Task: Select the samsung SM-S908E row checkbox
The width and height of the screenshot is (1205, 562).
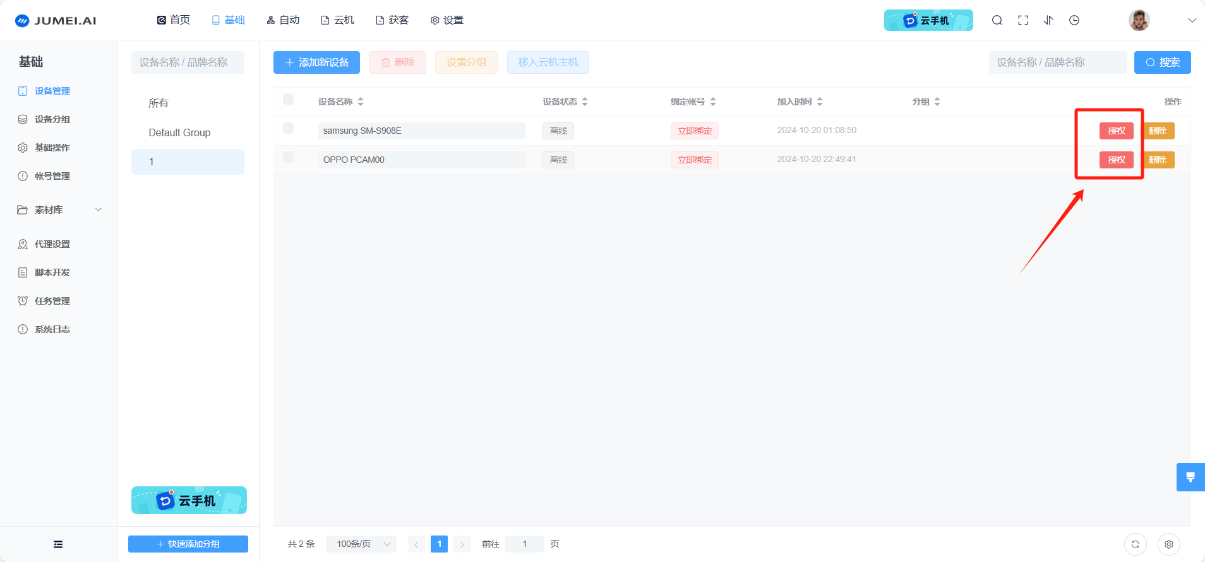Action: [x=289, y=128]
